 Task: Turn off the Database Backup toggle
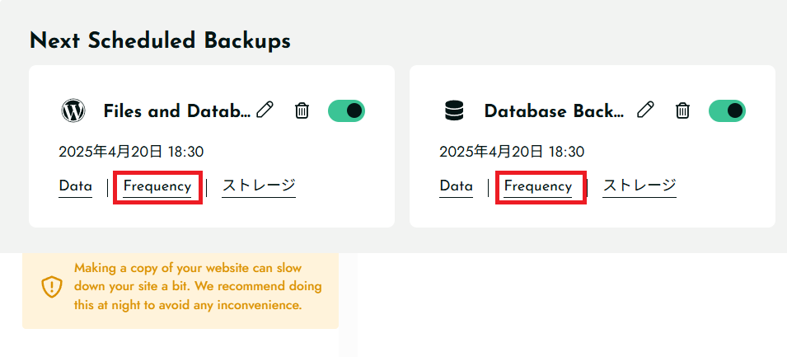pyautogui.click(x=728, y=110)
